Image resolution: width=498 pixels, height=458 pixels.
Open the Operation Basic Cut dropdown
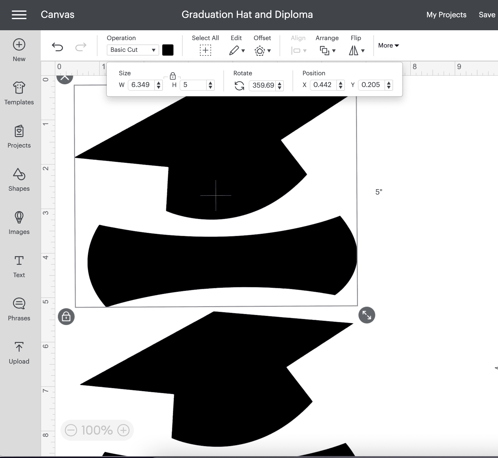point(133,50)
